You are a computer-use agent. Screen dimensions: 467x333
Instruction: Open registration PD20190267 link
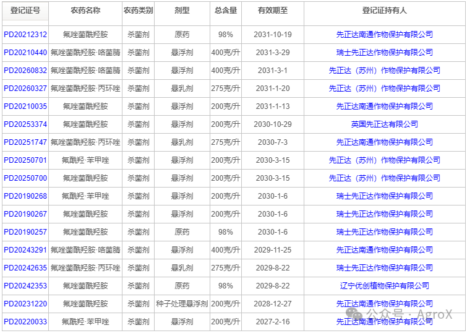(x=25, y=214)
